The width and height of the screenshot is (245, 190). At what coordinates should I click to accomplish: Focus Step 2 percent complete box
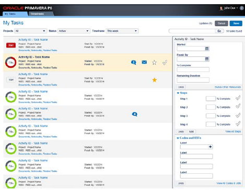click(x=211, y=107)
